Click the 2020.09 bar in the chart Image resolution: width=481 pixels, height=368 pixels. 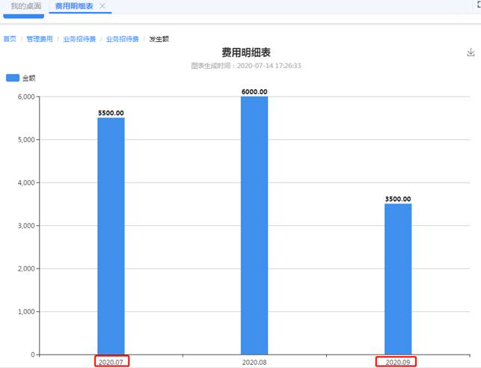[397, 278]
